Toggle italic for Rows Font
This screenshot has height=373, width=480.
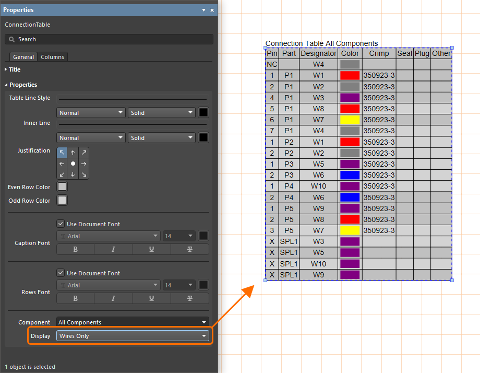(x=113, y=298)
